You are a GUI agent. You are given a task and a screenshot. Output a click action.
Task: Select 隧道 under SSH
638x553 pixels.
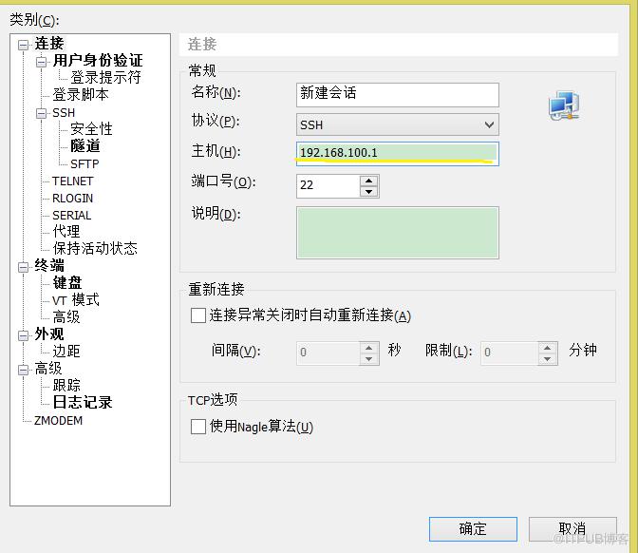[x=85, y=145]
